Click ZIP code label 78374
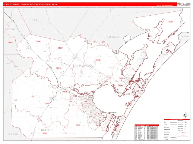Image resolution: width=193 pixels, height=144 pixels. pos(106,81)
